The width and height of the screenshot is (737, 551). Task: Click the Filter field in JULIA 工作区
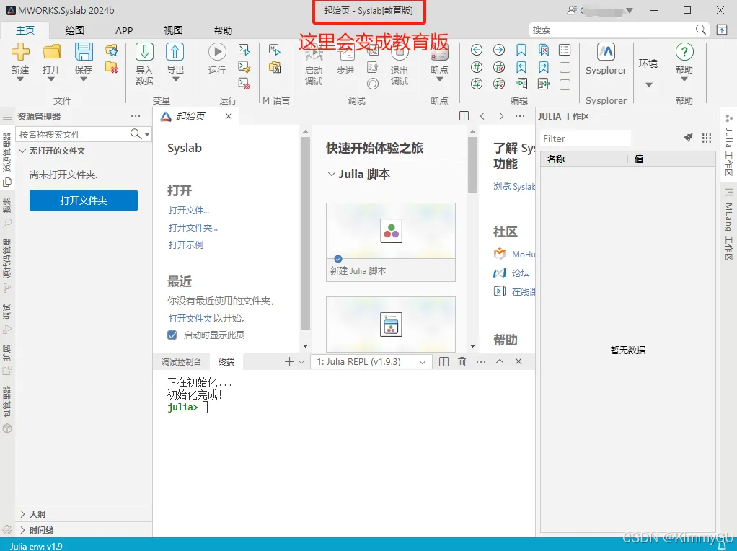[585, 138]
